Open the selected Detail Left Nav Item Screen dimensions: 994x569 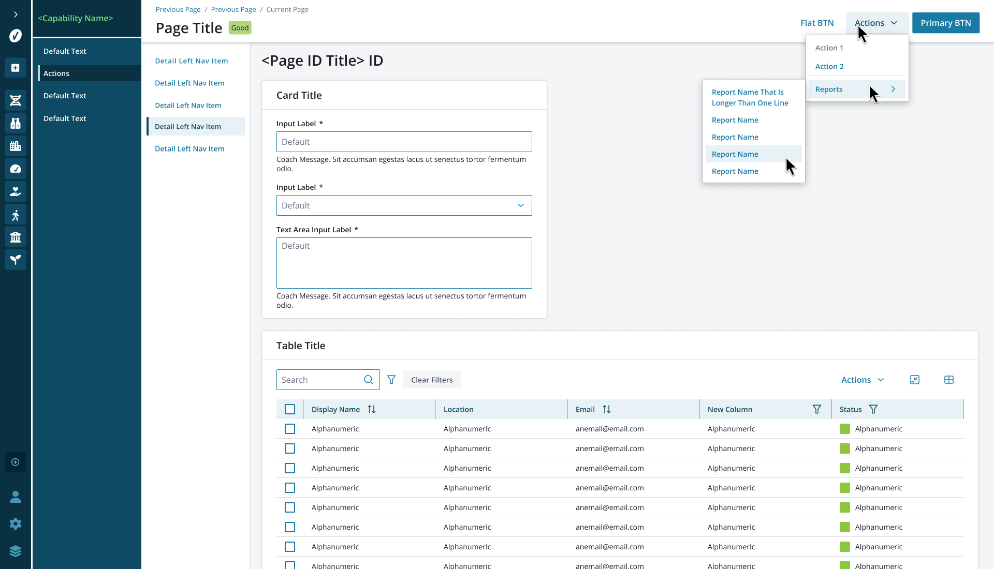coord(196,126)
